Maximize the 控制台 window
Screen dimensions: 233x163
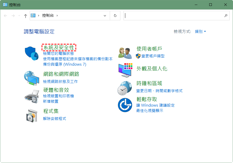[x=211, y=5]
